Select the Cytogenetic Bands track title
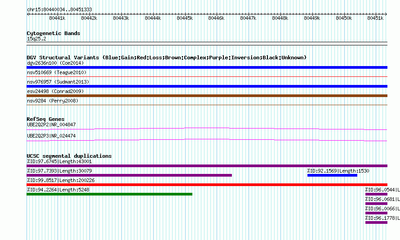 pos(53,33)
